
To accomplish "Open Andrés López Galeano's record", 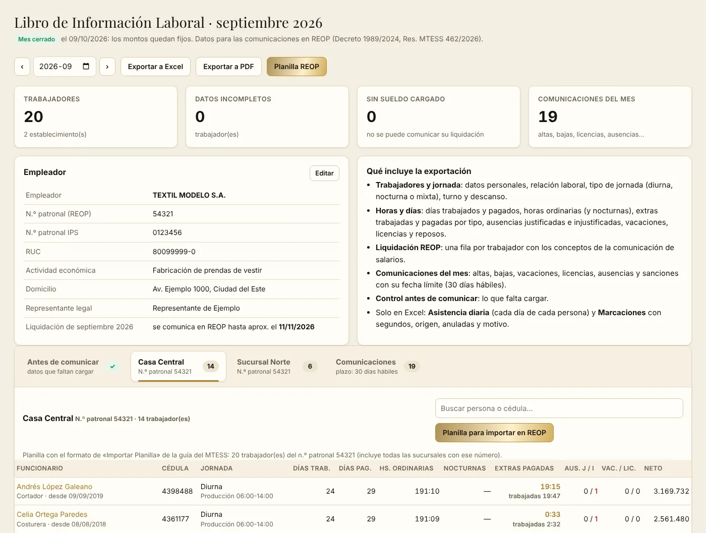I will [x=54, y=487].
